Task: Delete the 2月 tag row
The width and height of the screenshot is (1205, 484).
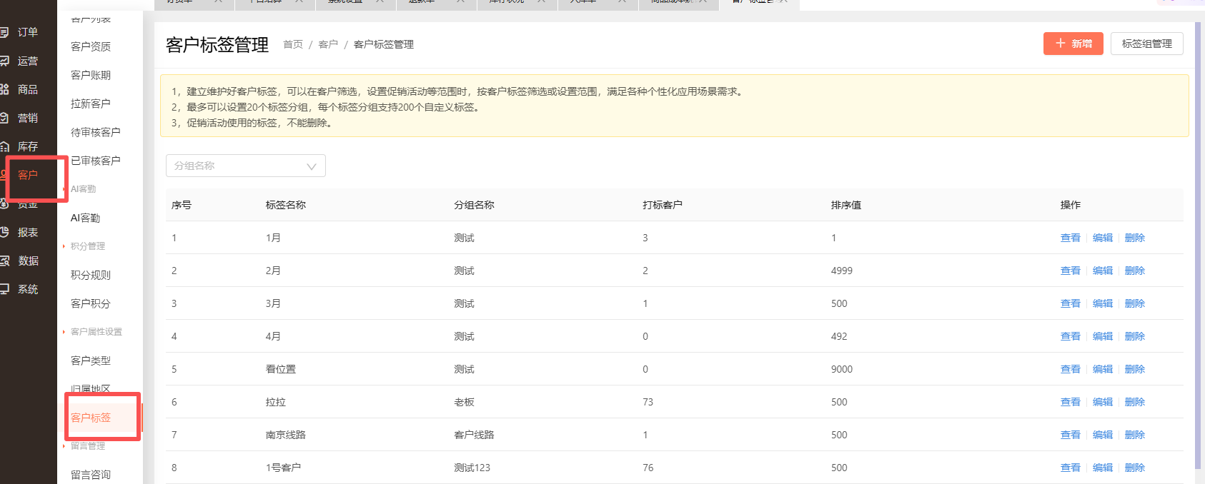Action: (1134, 271)
